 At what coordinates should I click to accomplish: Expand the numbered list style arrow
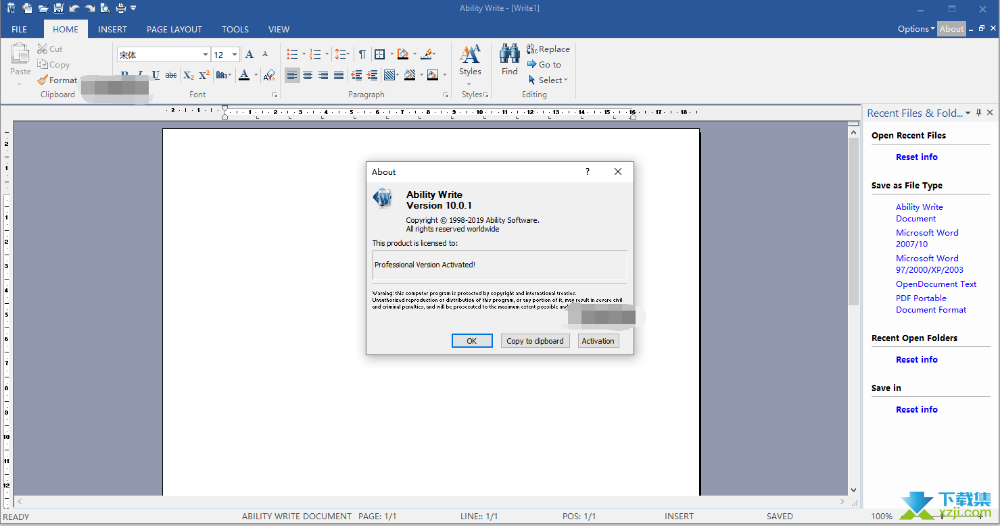327,55
